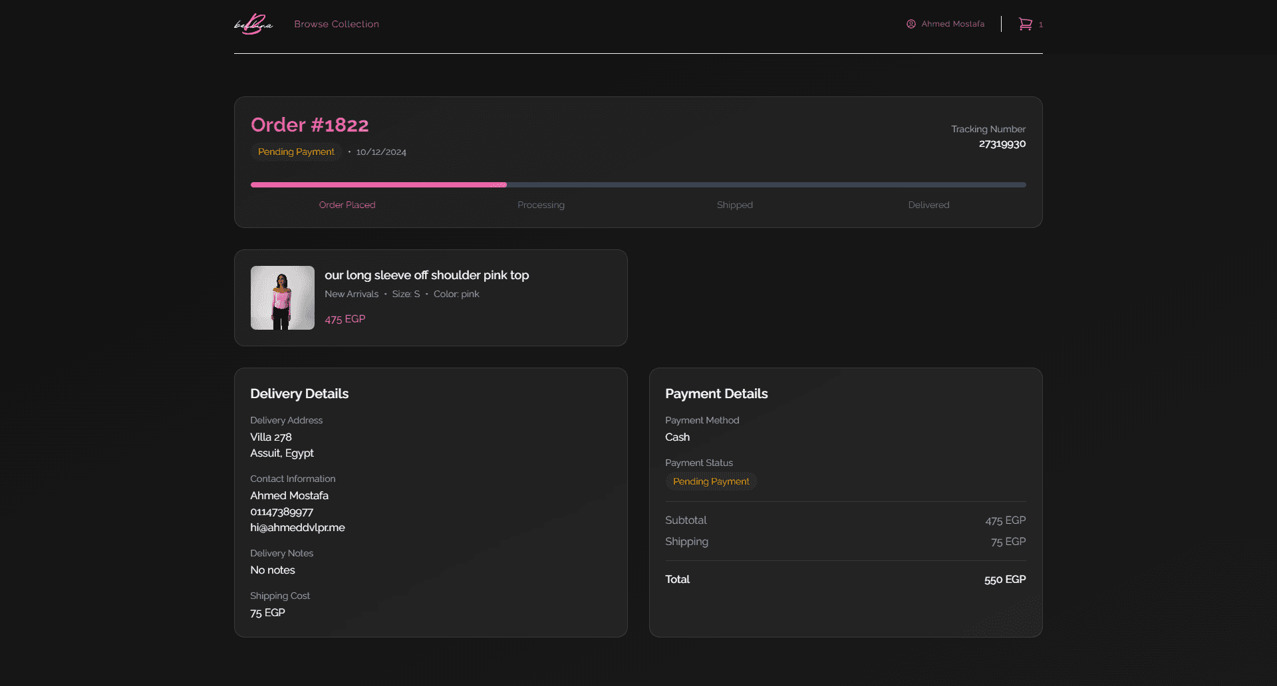The image size is (1277, 686).
Task: Click the Processing step on the tracker
Action: [x=541, y=205]
